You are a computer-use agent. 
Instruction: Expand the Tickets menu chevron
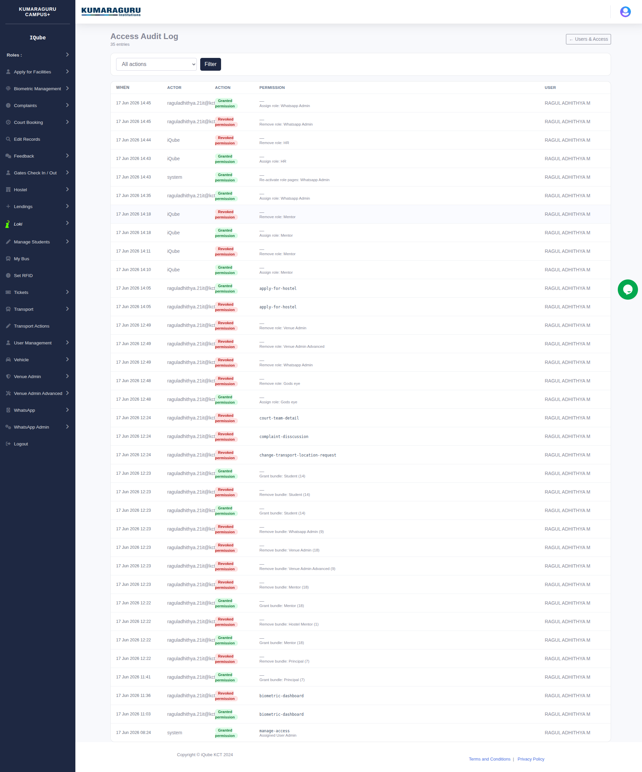(67, 292)
